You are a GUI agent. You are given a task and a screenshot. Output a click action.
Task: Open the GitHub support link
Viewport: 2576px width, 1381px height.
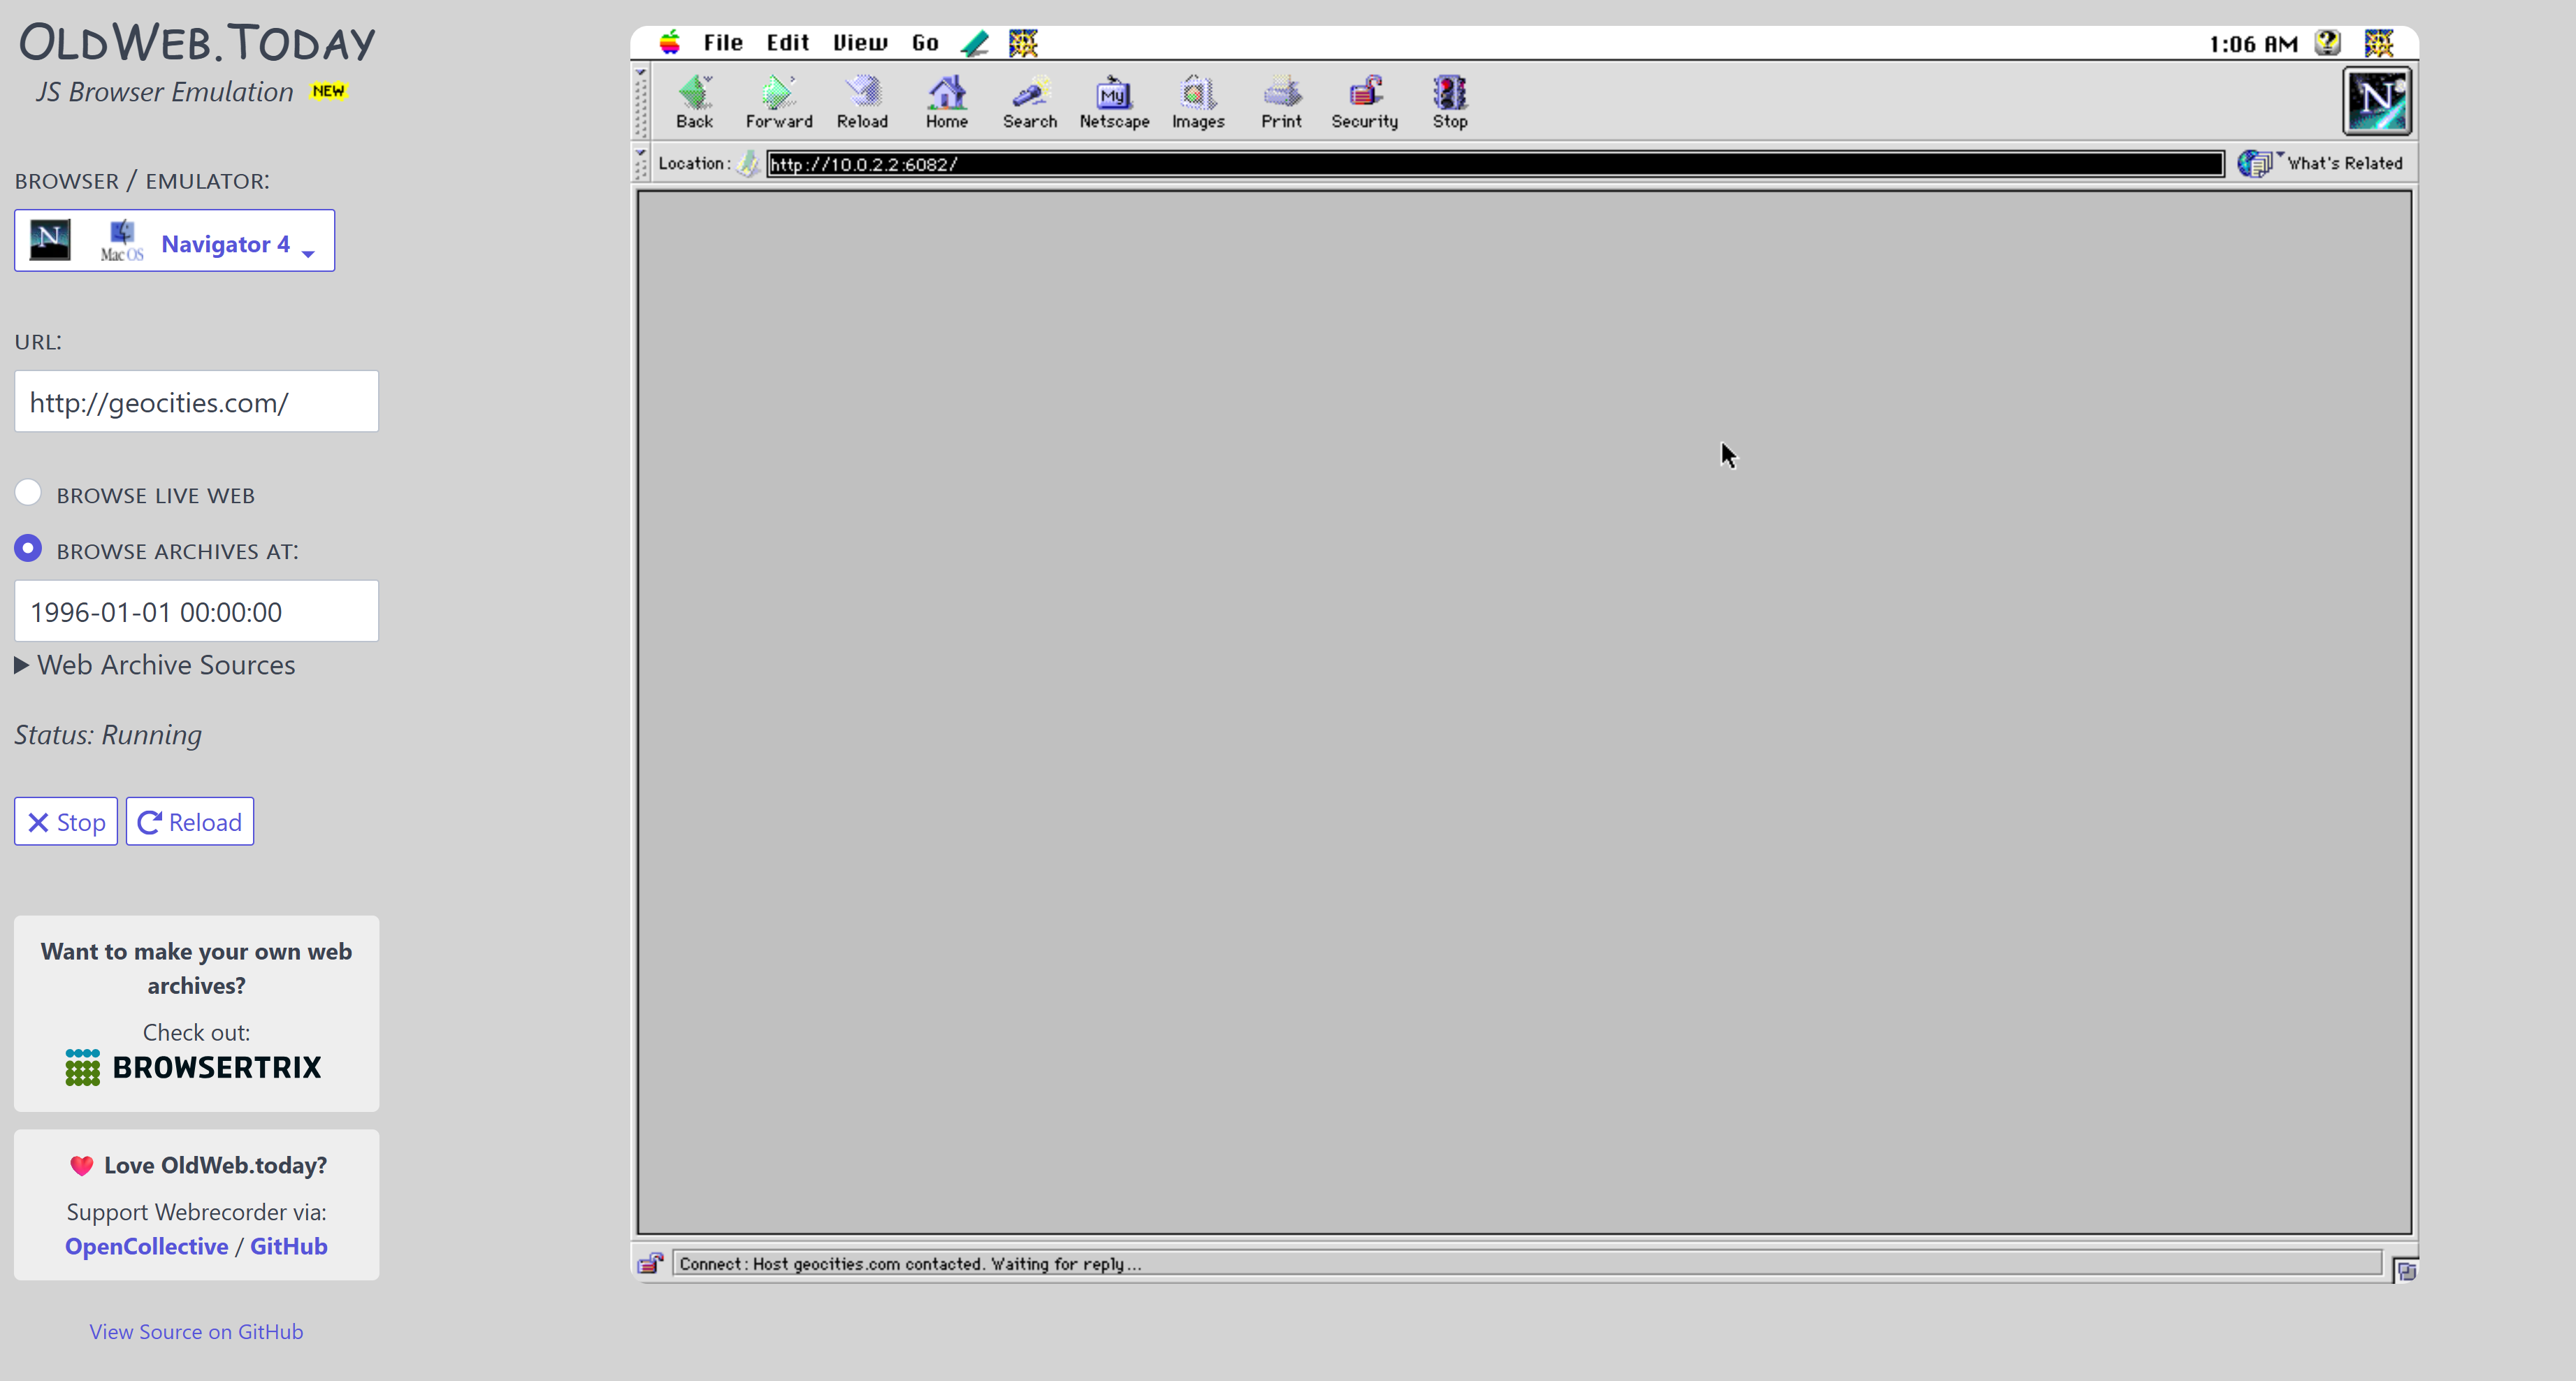click(x=289, y=1246)
